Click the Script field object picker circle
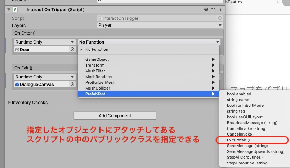290x168 pixels. point(220,18)
